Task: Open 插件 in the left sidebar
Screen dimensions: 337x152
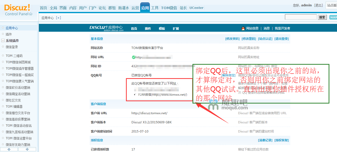Action: (9, 34)
